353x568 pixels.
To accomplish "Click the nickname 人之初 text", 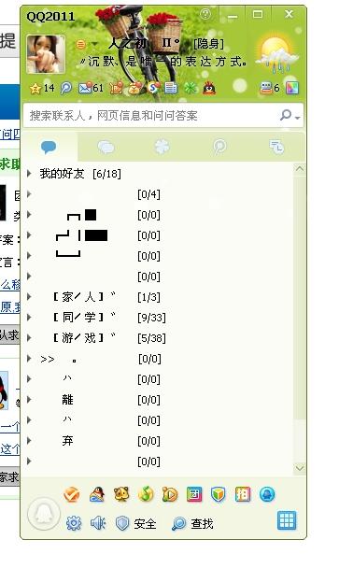I will click(x=127, y=44).
